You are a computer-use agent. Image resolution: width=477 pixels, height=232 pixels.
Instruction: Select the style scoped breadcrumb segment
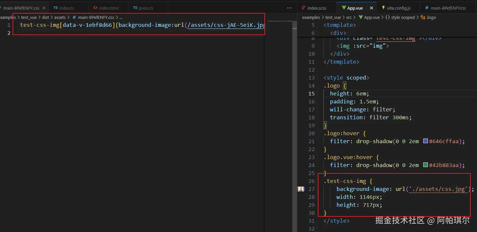click(403, 17)
